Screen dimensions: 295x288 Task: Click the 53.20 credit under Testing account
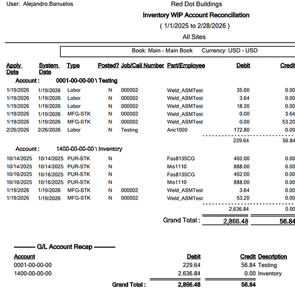pyautogui.click(x=289, y=122)
